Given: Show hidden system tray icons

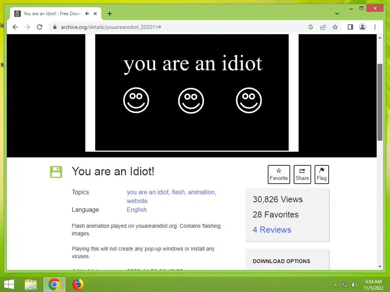Looking at the screenshot, I should [336, 285].
